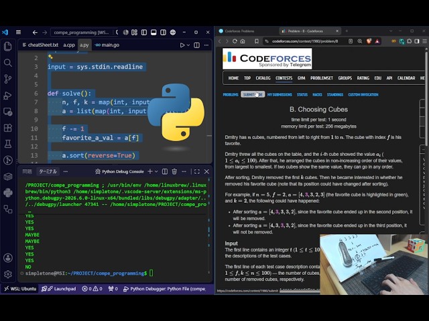Create a new terminal with plus icon
429x321 pixels.
[150, 171]
